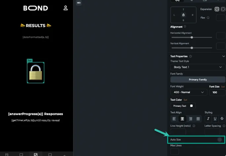226x156 pixels.
Task: Open the Font Weight 400 - Normal dropdown
Action: coord(189,92)
